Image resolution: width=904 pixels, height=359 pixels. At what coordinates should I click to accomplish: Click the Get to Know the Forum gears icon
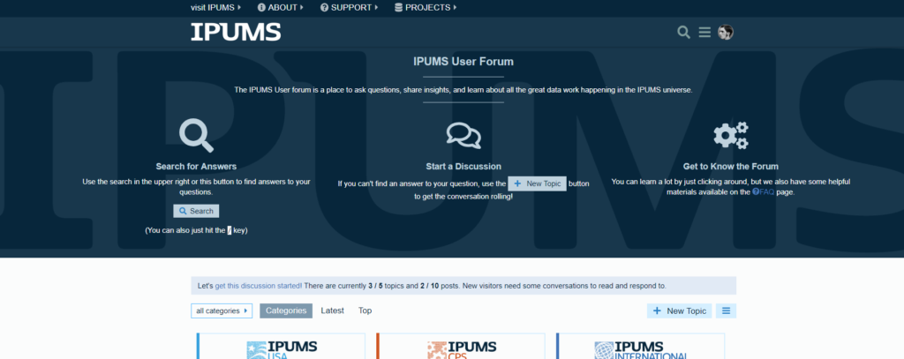[730, 136]
